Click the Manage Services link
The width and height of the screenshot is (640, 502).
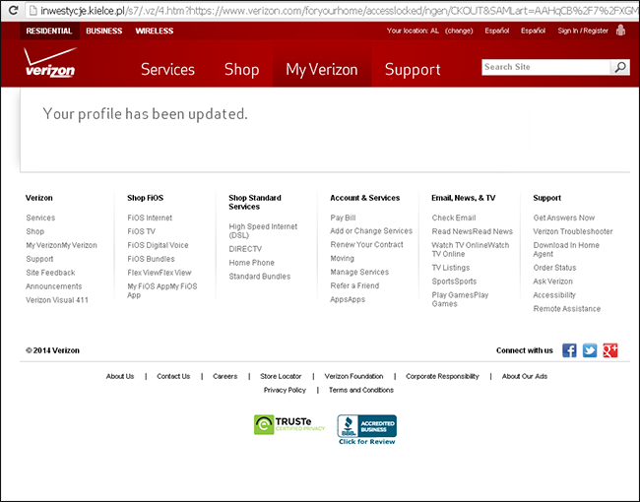point(359,272)
